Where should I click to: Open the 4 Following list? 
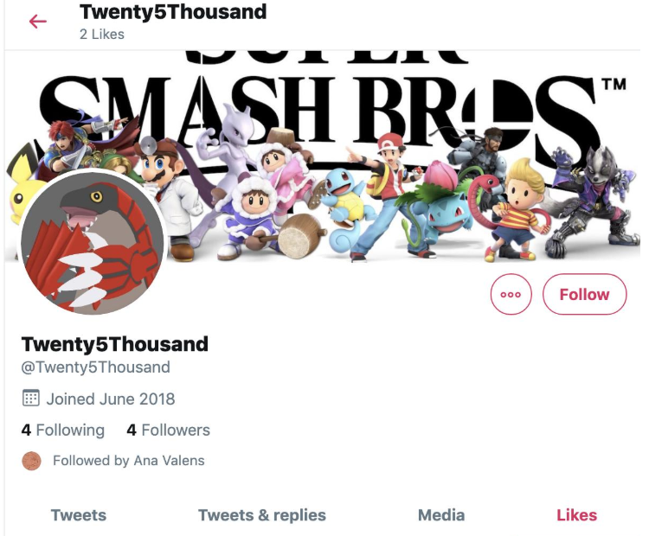(x=63, y=430)
